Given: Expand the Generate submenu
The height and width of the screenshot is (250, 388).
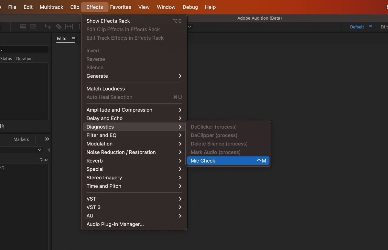Looking at the screenshot, I should (x=97, y=76).
